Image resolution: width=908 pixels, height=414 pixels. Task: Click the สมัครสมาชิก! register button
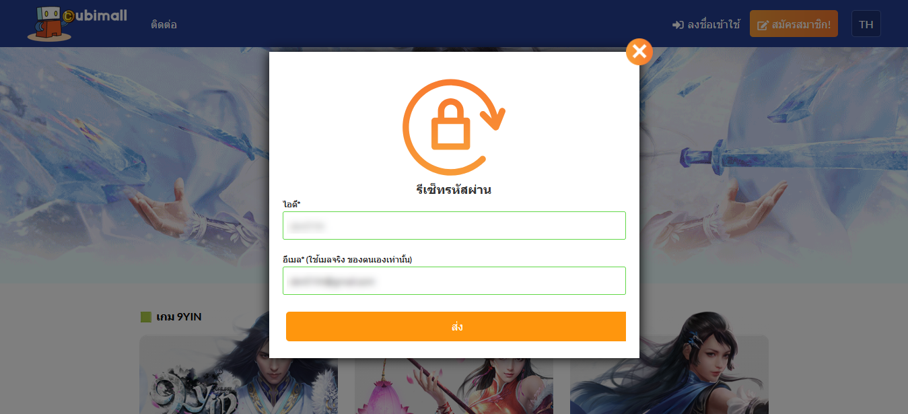(794, 24)
